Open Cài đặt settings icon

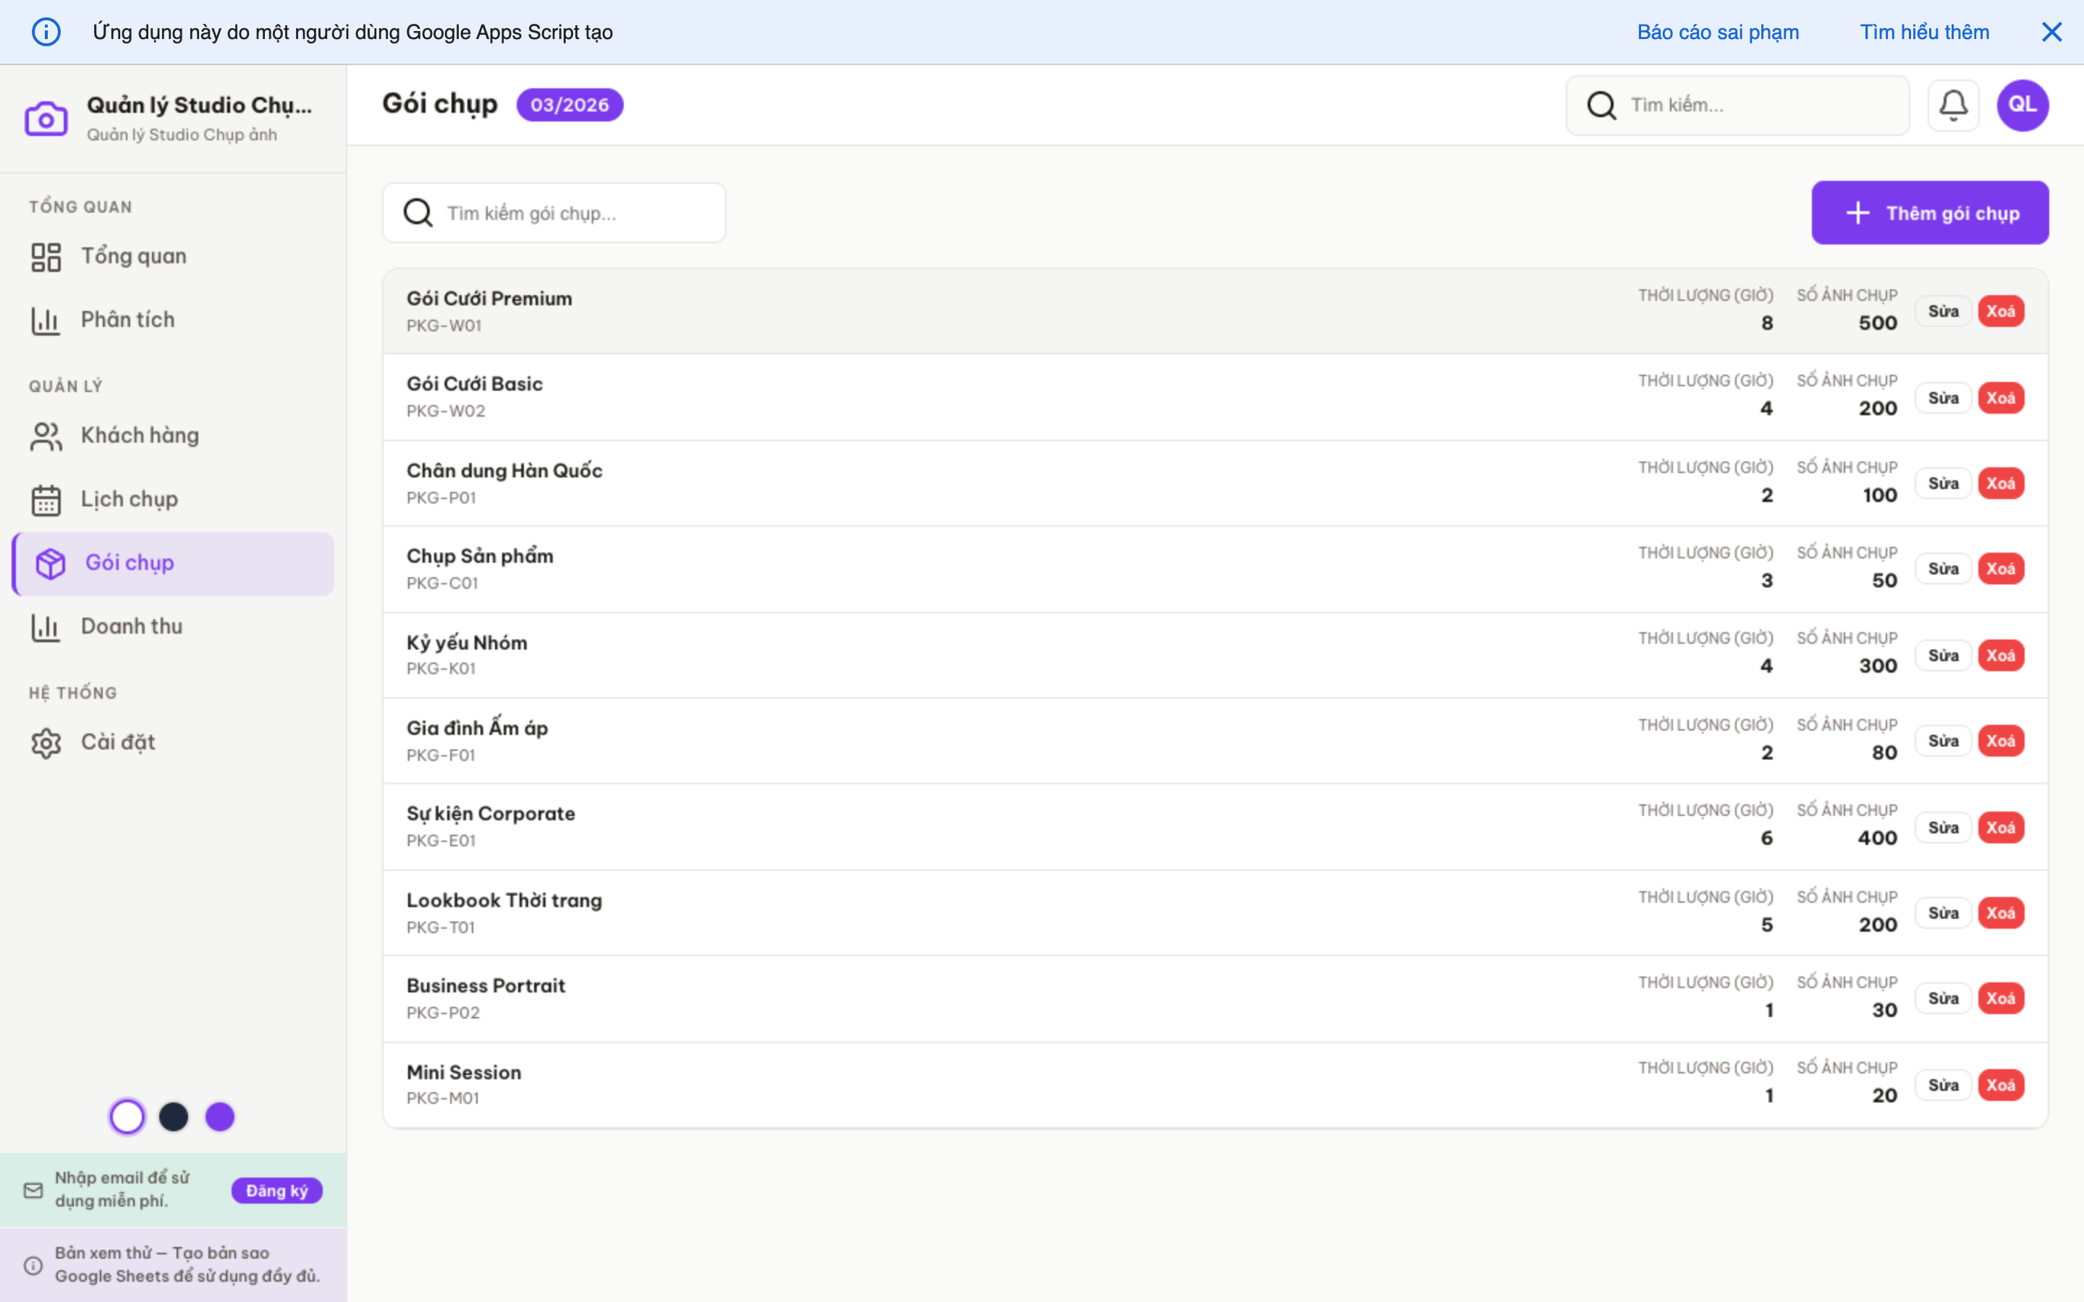pos(45,742)
